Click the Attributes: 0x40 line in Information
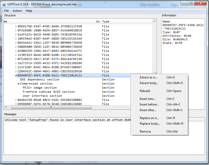 [177, 36]
